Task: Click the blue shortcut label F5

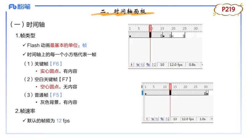Action: (56, 95)
